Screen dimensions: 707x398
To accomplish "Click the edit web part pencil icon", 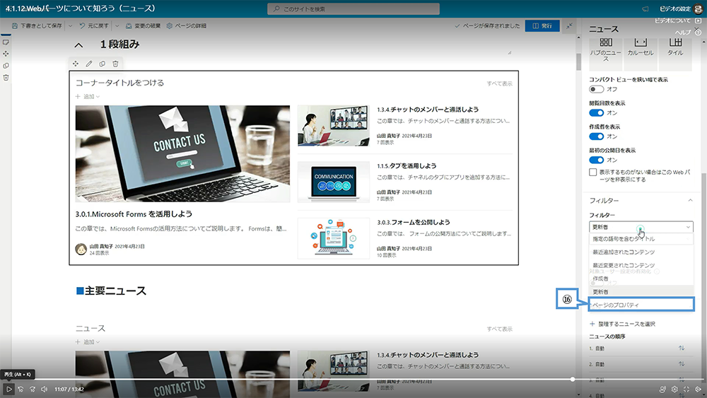I will [x=89, y=64].
